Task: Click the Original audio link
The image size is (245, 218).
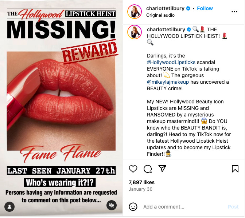Action: pos(160,15)
